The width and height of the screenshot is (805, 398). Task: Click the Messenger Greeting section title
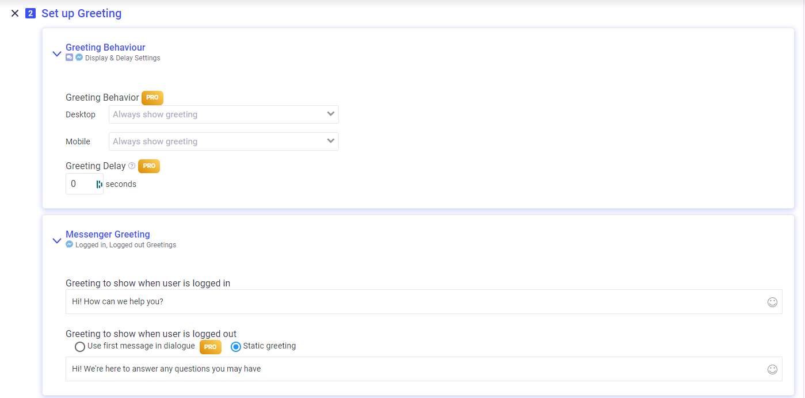[108, 234]
